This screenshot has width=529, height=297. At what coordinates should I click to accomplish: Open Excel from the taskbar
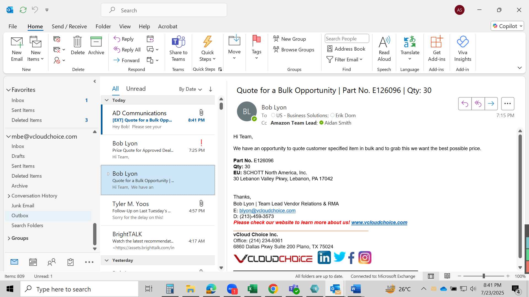click(x=252, y=289)
